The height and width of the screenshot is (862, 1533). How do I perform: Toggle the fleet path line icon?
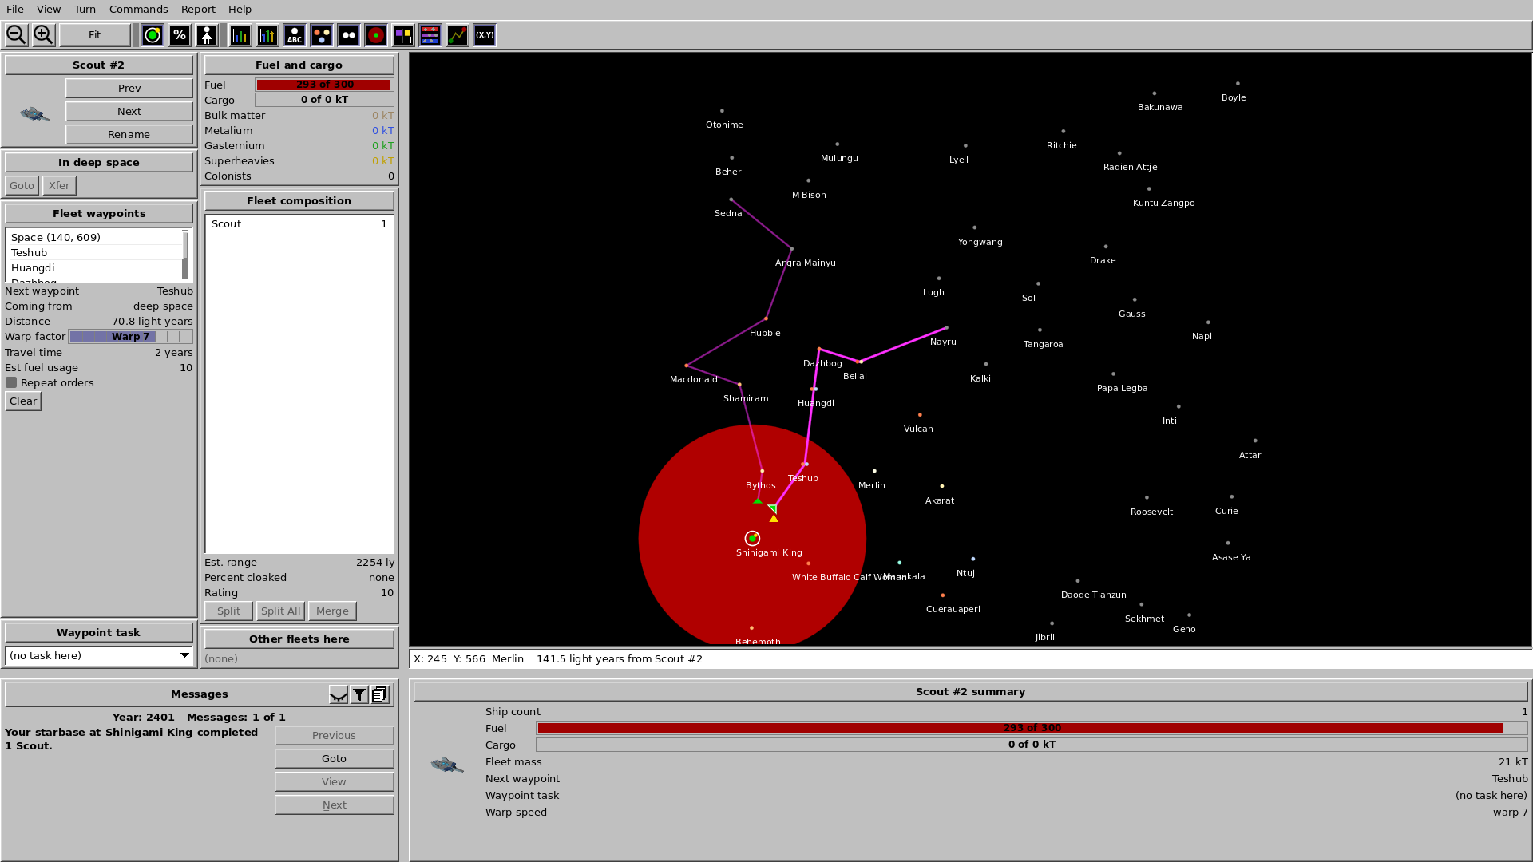(x=458, y=35)
